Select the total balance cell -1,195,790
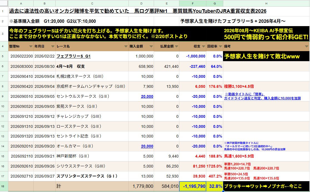Screen dimensions: 310x192 [193, 186]
